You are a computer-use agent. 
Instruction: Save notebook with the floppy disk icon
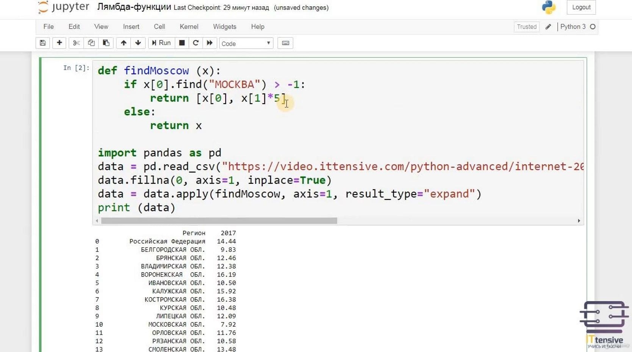click(x=43, y=43)
